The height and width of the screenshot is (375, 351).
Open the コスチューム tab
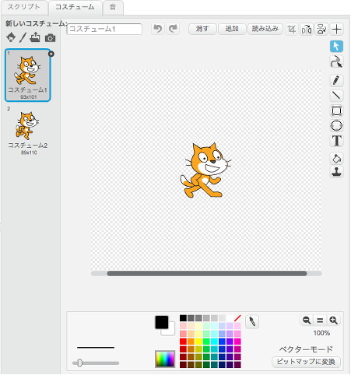pyautogui.click(x=75, y=7)
